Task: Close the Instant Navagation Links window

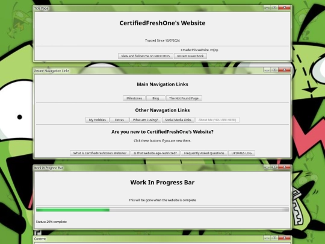Action: pyautogui.click(x=284, y=70)
